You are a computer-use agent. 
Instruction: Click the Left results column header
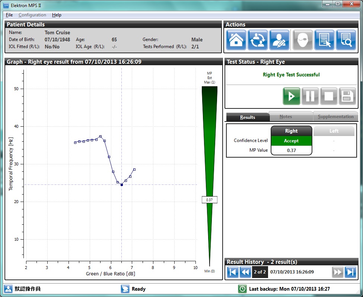coord(334,131)
